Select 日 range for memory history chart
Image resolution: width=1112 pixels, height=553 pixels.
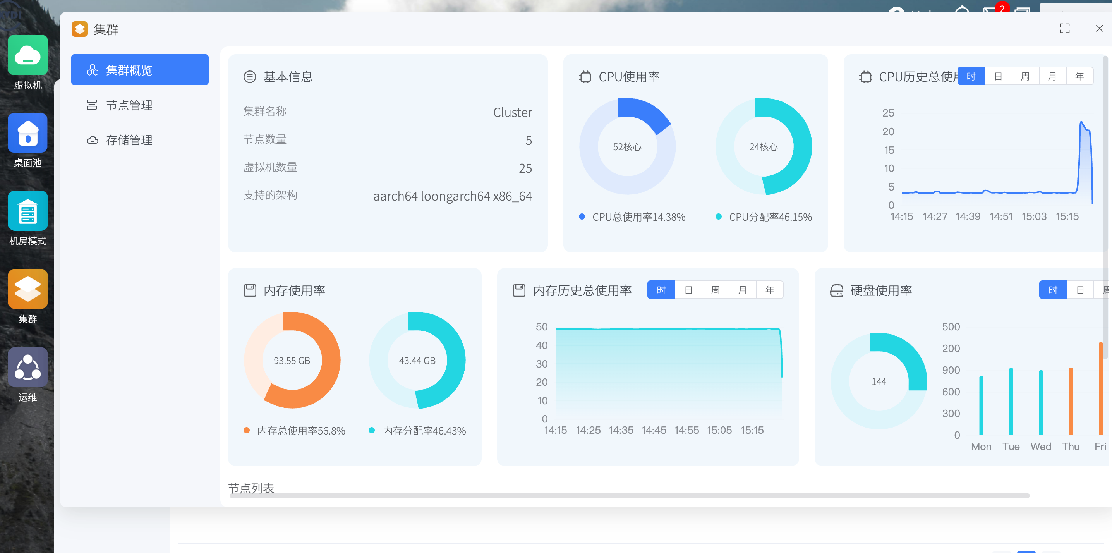[688, 290]
